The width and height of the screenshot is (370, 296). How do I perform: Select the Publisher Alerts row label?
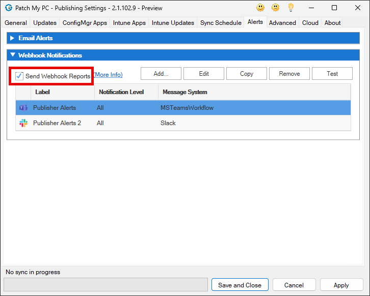point(55,108)
